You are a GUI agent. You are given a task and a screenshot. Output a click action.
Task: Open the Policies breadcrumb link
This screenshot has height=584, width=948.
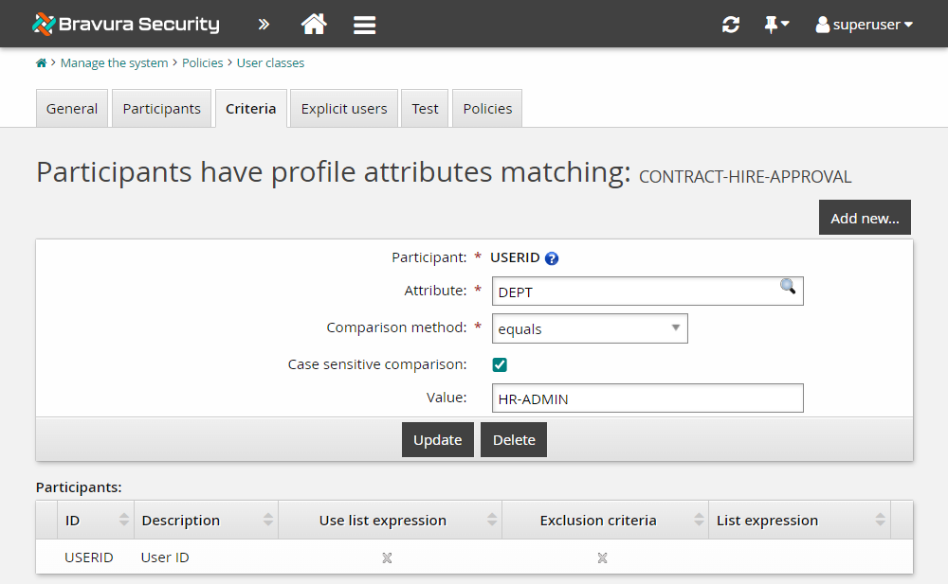point(202,62)
